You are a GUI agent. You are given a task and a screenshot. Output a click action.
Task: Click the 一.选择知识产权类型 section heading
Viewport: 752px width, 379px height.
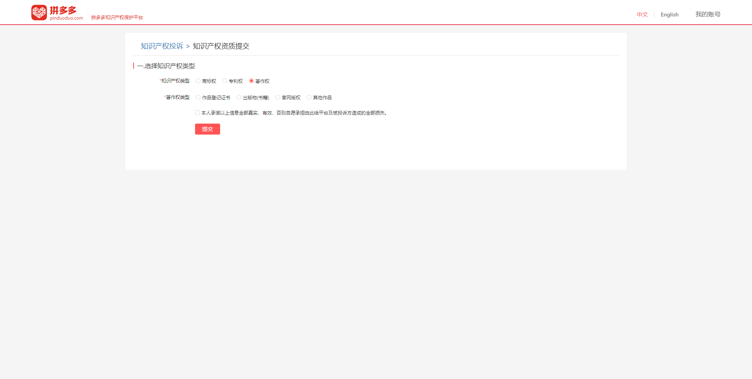pyautogui.click(x=166, y=66)
